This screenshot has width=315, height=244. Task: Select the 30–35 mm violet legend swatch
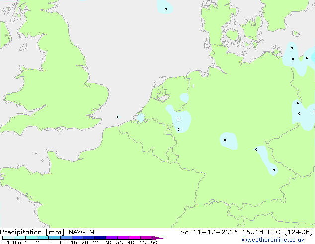[112, 238]
